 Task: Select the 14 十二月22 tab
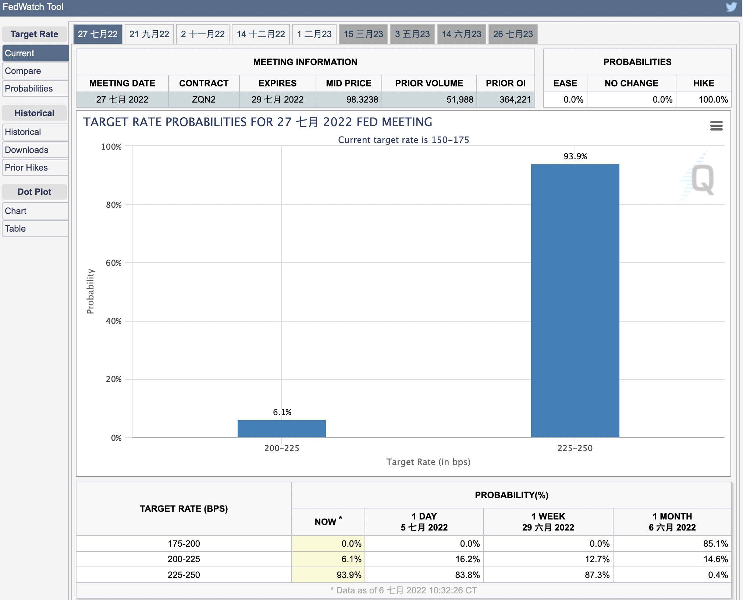[x=261, y=34]
